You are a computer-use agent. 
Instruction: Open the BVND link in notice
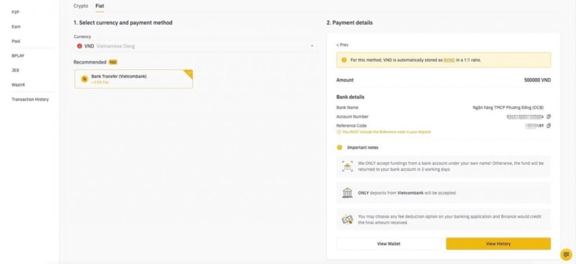click(449, 60)
